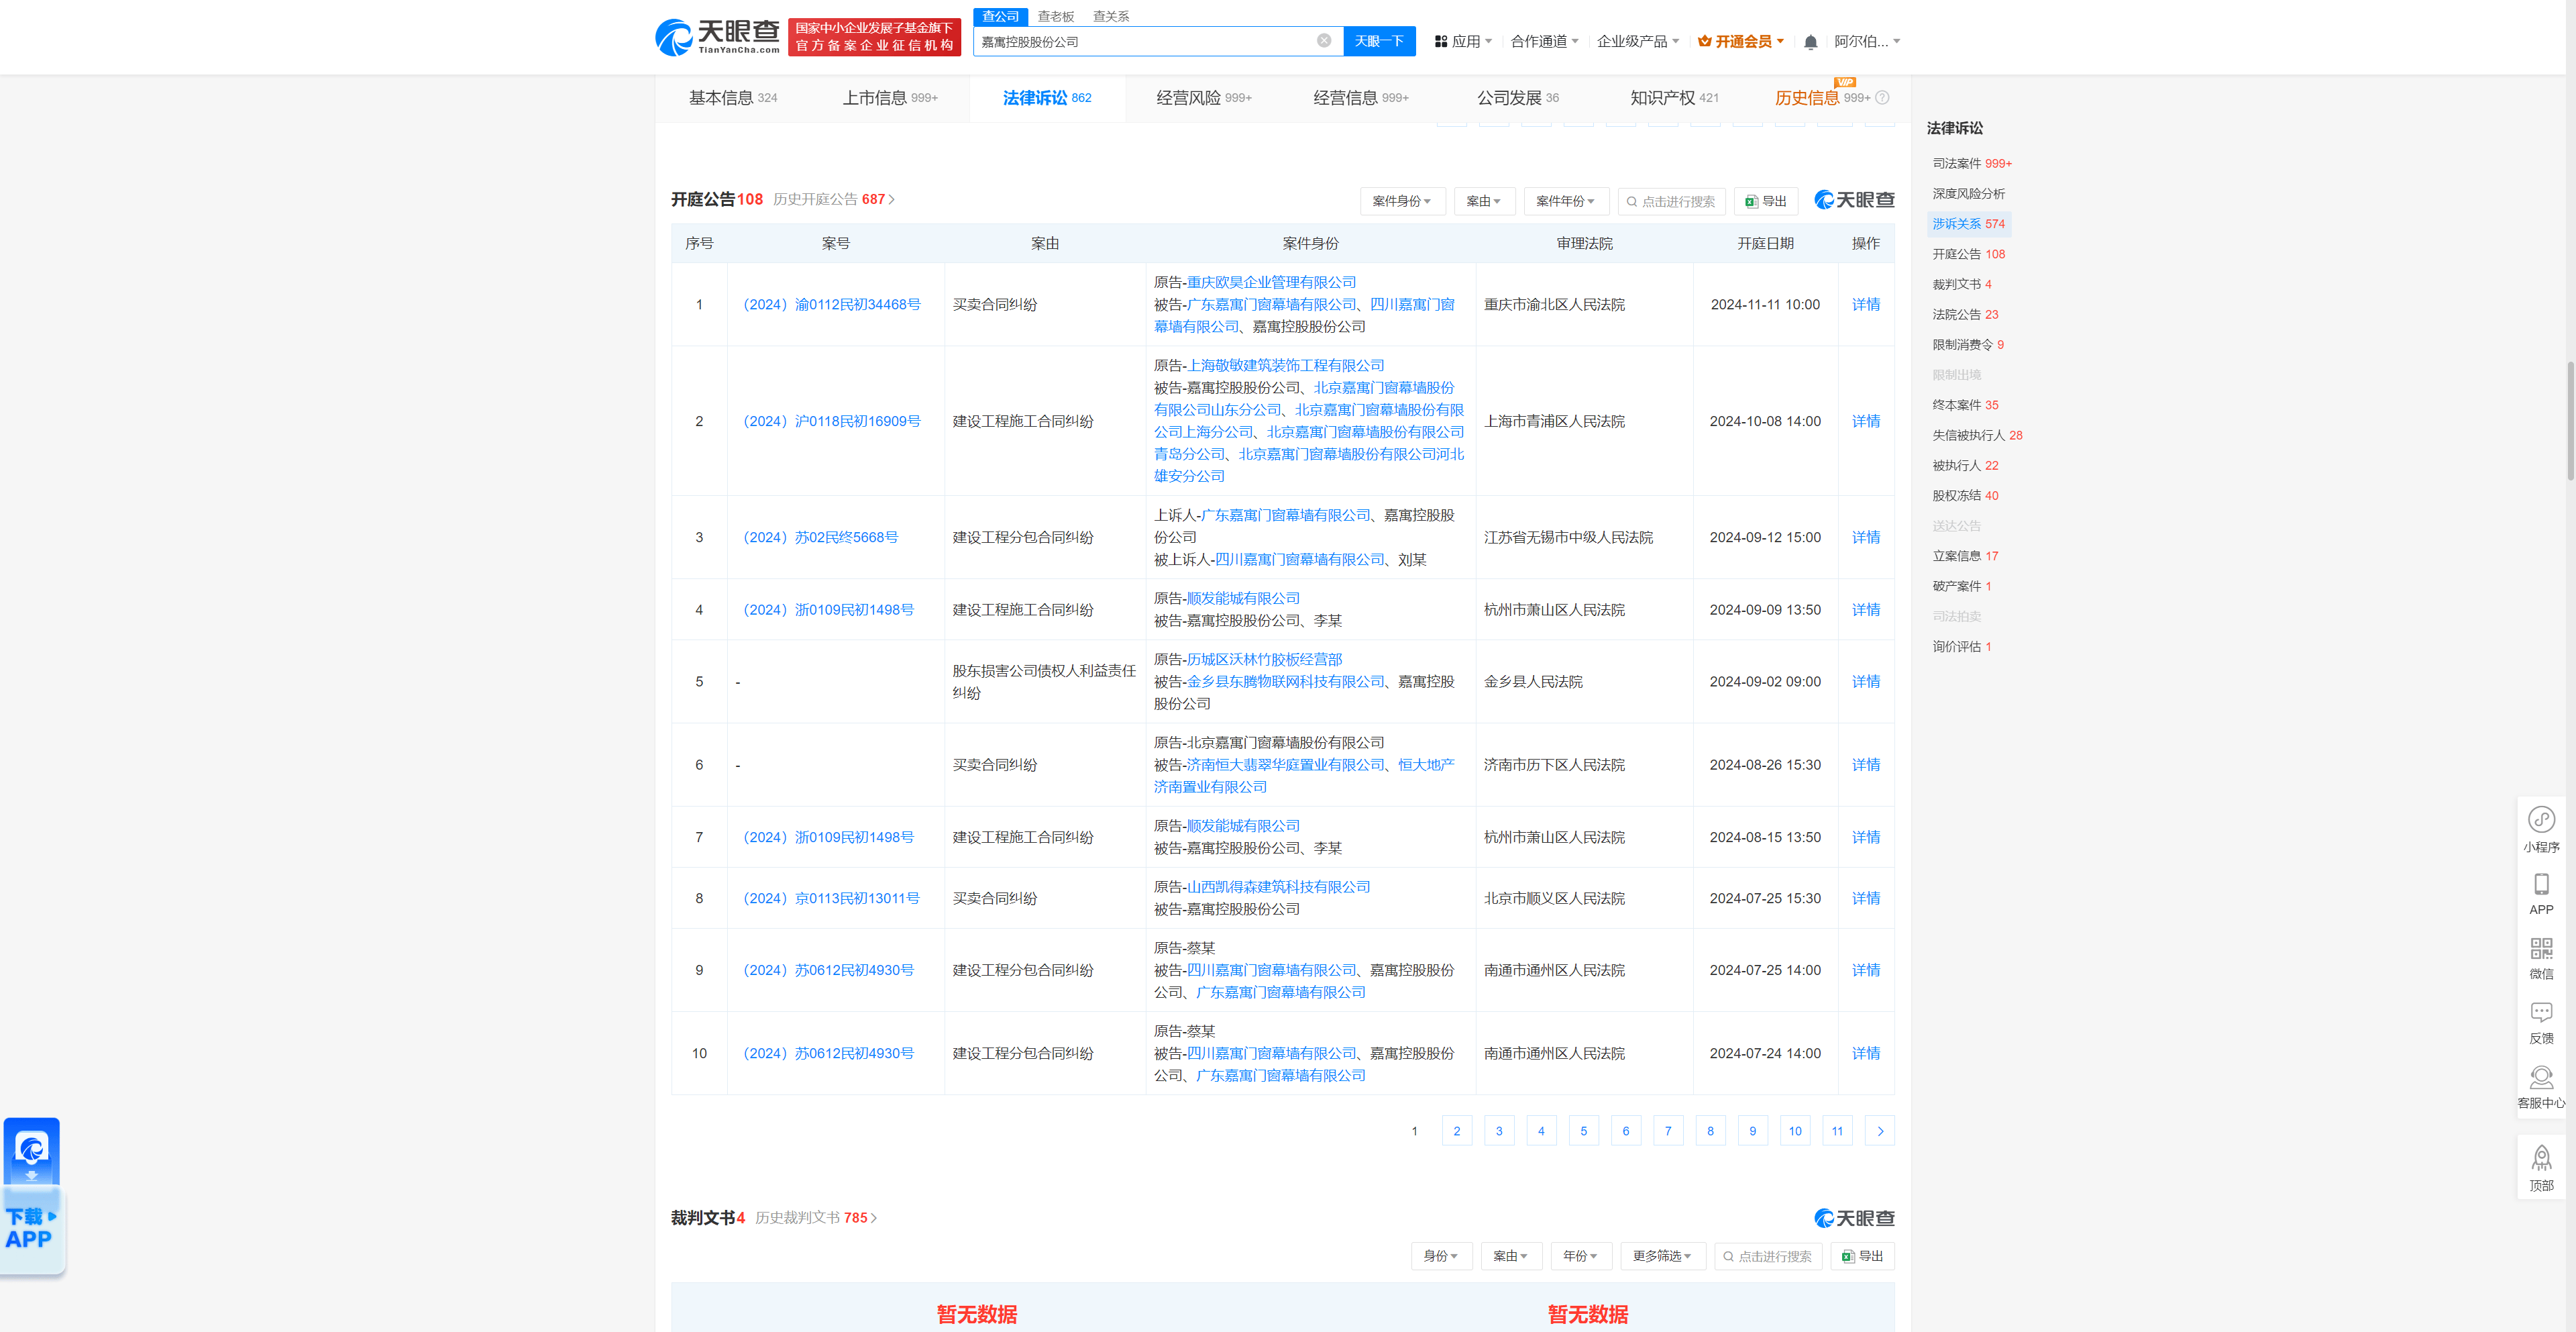Jump back to top with rocket icon
2576x1332 pixels.
coord(2541,1168)
